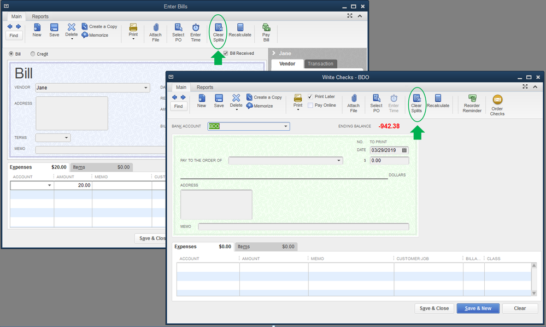Go to next bill with right arrow
Viewport: 546px width, 327px height.
[19, 26]
